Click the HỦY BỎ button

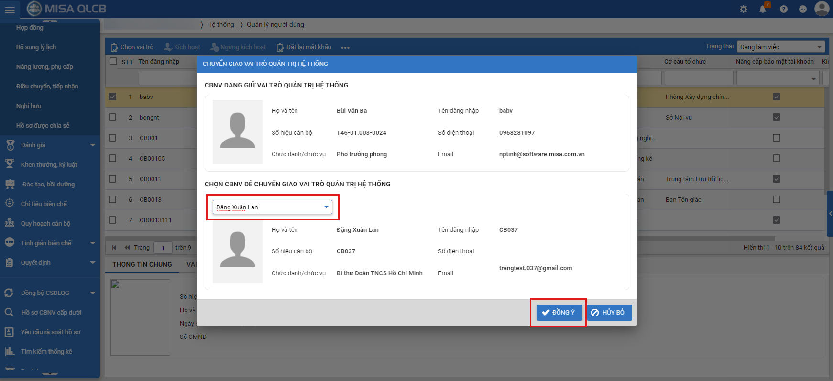coord(609,313)
